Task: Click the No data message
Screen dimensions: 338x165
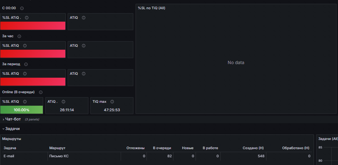Action: coord(236,63)
